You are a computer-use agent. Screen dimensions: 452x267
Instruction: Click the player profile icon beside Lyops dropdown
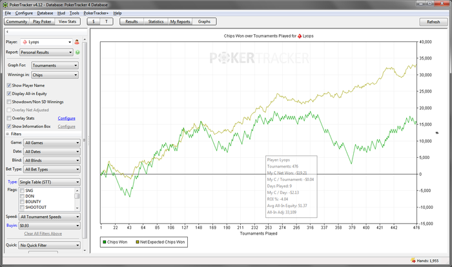click(77, 42)
